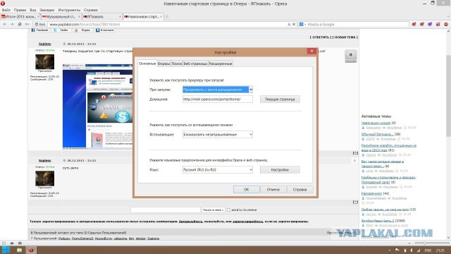The width and height of the screenshot is (451, 254).
Task: Click the last red round extension icon
Action: click(x=446, y=25)
